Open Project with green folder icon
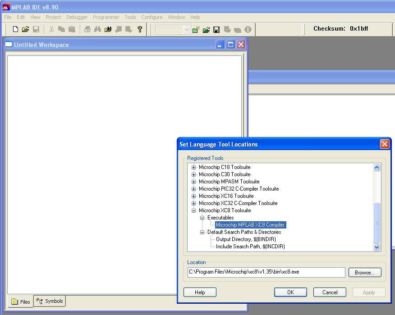Viewport: 395px width, 315px height. pyautogui.click(x=206, y=30)
